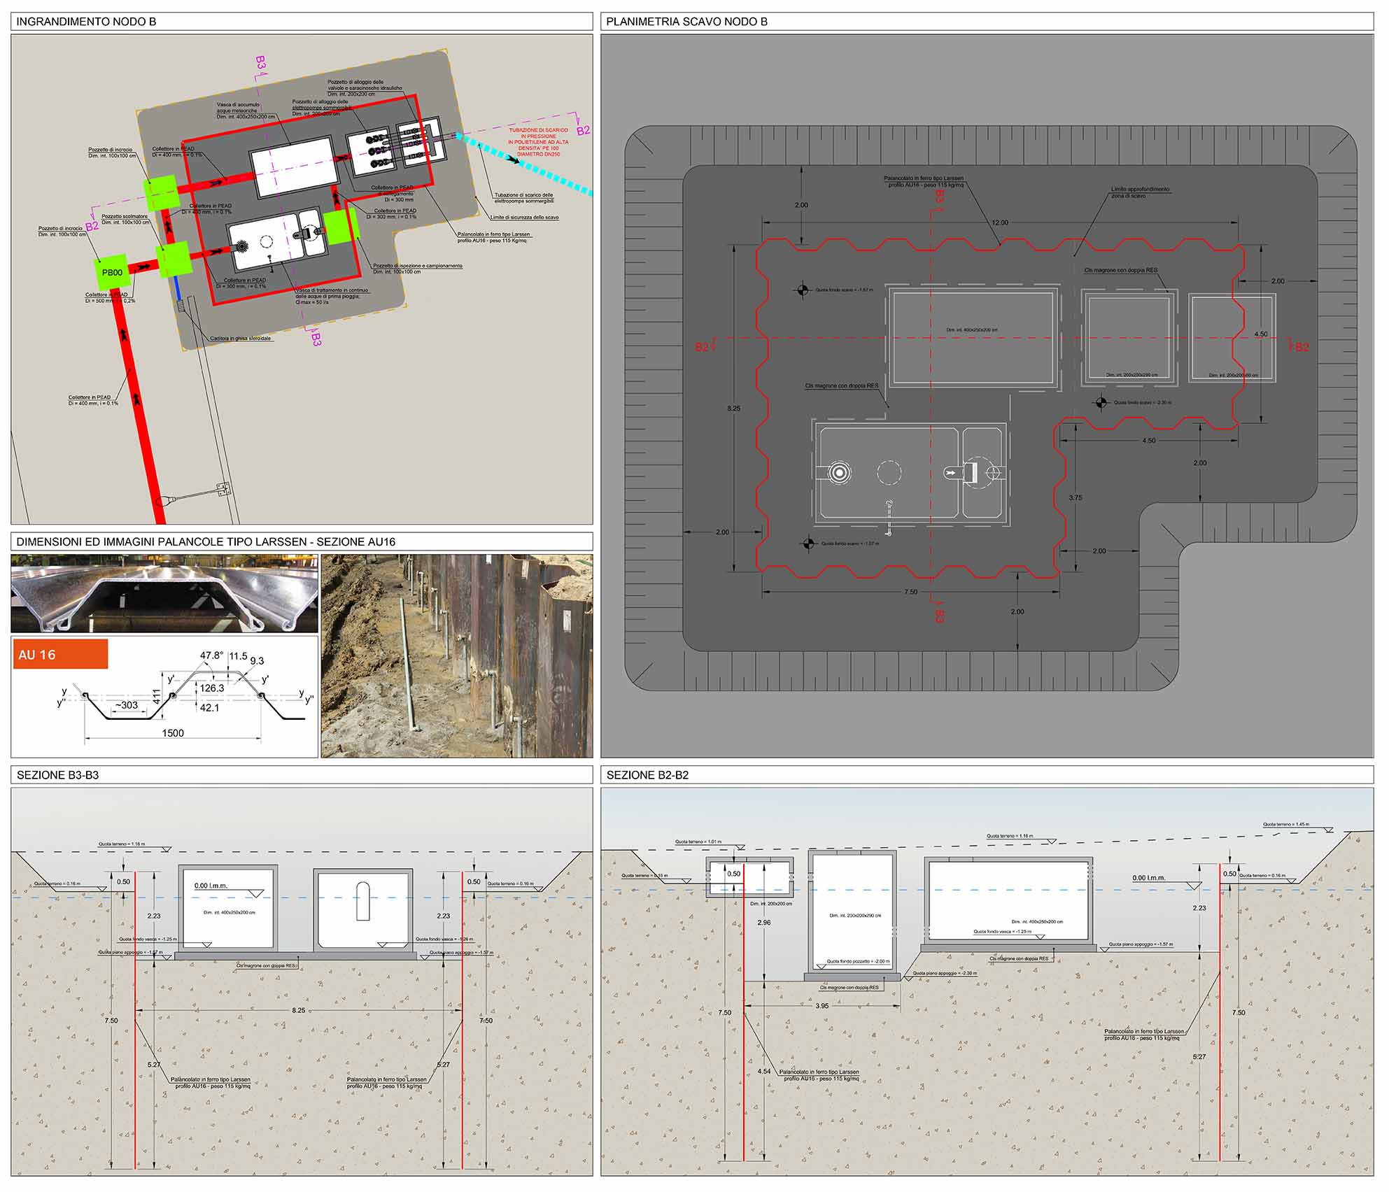Viewport: 1389px width, 1192px height.
Task: Select the 'Vasca di trattamento in continuo' label
Action: pos(332,290)
